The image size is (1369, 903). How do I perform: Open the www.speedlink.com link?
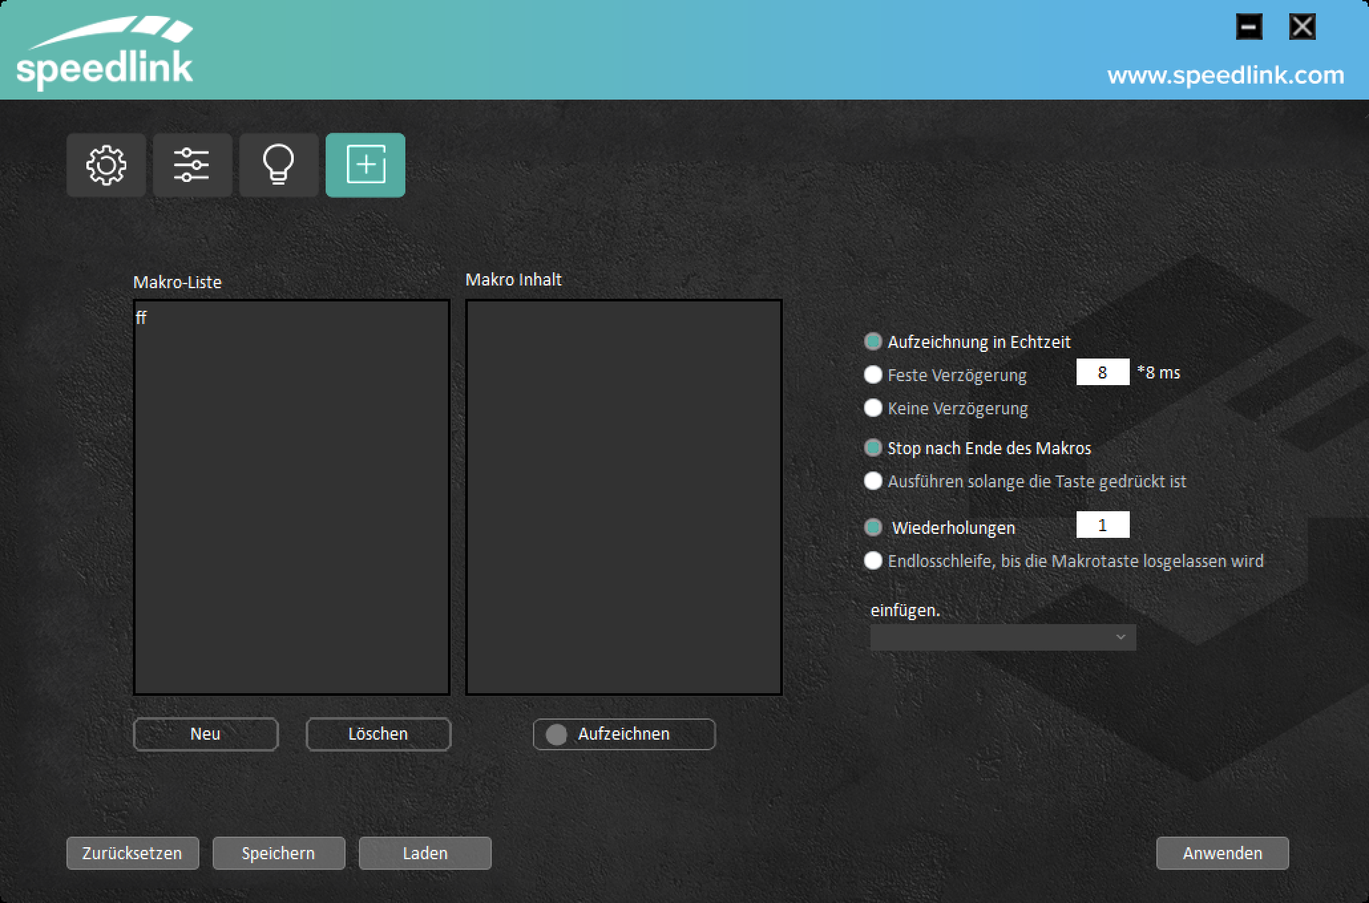(1225, 75)
